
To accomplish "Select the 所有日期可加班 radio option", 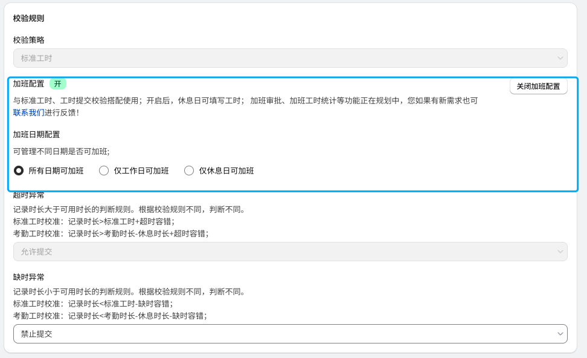I will (19, 171).
